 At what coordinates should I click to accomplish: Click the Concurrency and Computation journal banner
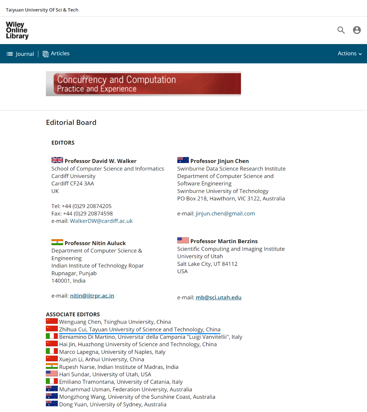pos(143,84)
